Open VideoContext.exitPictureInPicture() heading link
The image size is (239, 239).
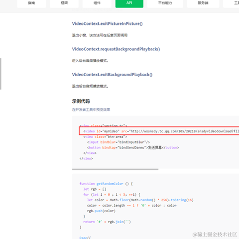coord(107,24)
